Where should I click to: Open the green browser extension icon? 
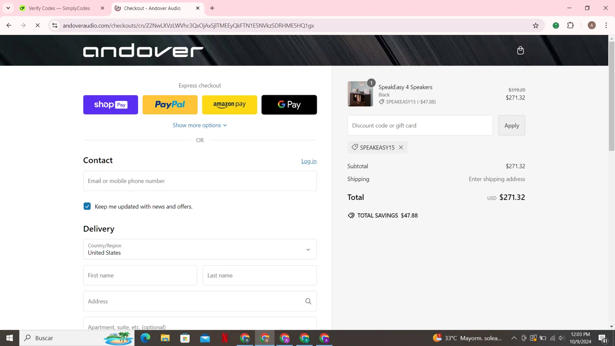pos(556,25)
